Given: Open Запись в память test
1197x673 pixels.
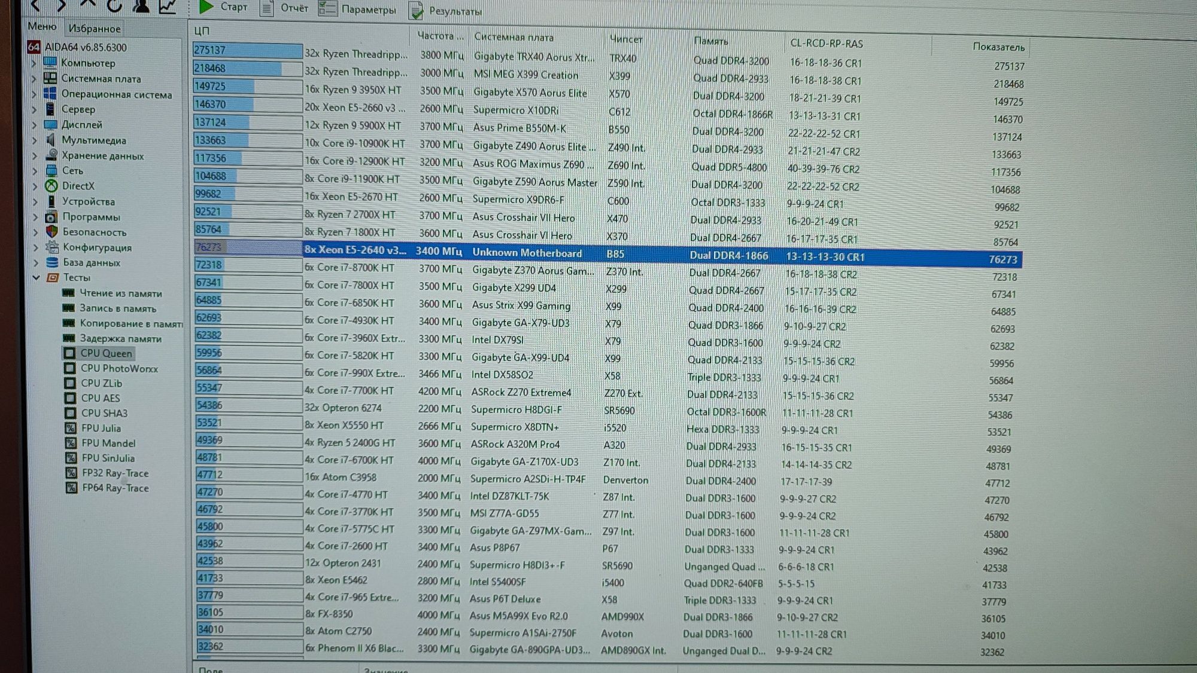Looking at the screenshot, I should click(118, 308).
